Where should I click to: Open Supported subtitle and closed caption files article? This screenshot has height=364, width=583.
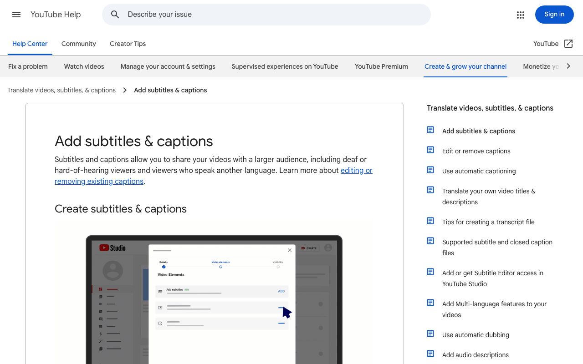497,248
